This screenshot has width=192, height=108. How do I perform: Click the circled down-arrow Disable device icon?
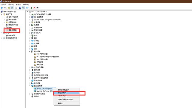[x=37, y=8]
